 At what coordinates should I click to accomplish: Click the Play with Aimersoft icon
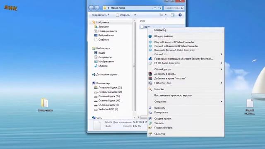click(x=150, y=42)
